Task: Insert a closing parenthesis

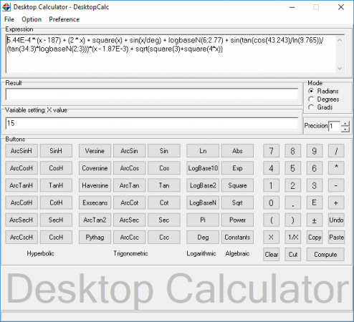Action: click(x=292, y=220)
